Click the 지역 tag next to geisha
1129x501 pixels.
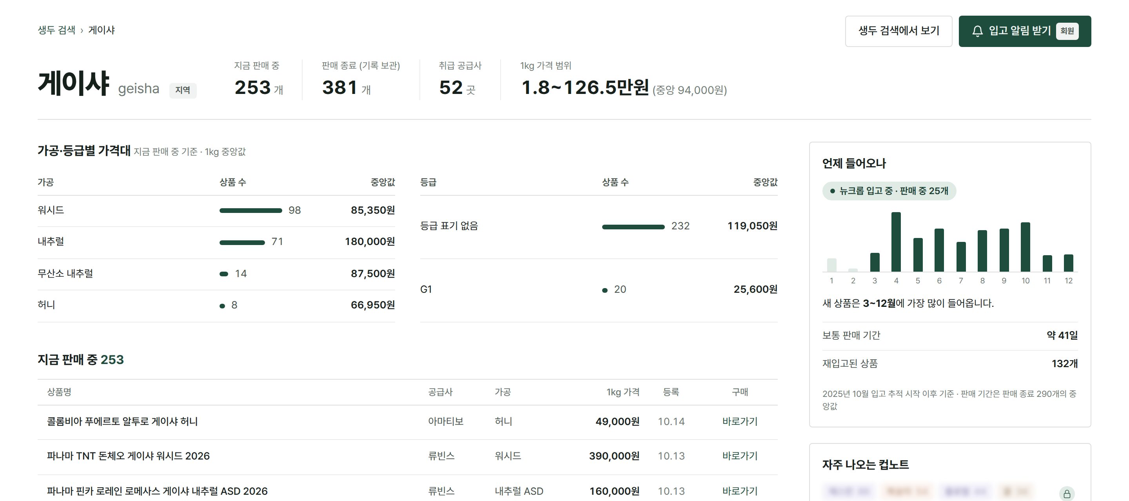point(183,90)
